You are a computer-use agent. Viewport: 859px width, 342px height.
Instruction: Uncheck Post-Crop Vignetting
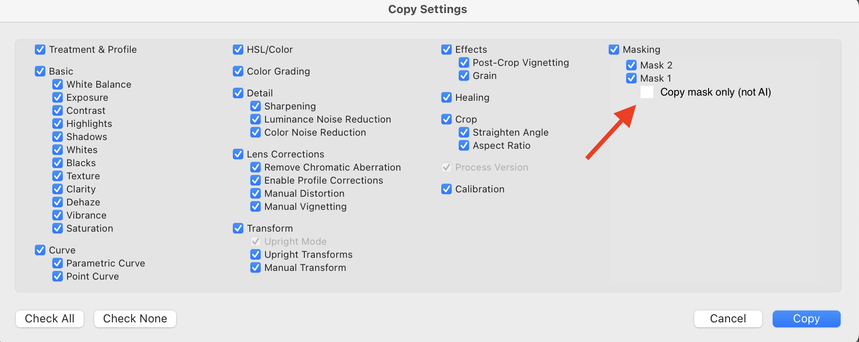(464, 62)
